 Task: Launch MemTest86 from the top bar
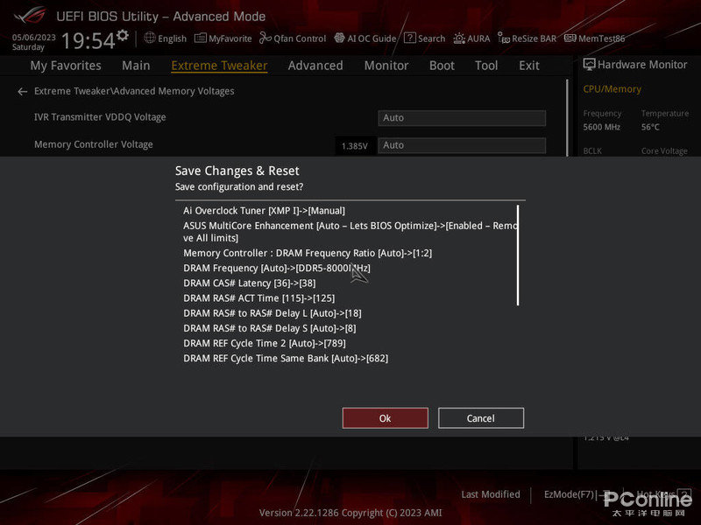coord(594,38)
